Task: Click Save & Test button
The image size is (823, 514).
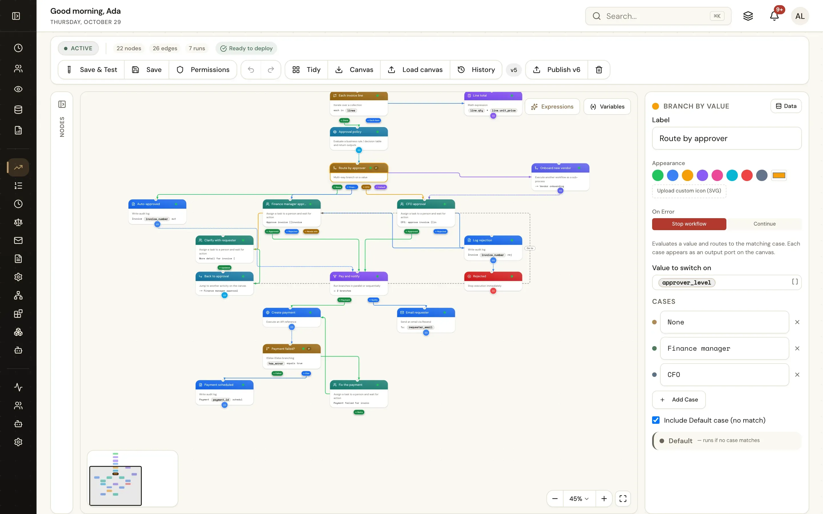Action: (x=91, y=70)
